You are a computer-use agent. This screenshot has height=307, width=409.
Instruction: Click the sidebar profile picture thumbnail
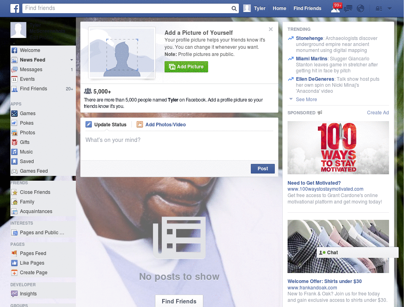click(18, 30)
